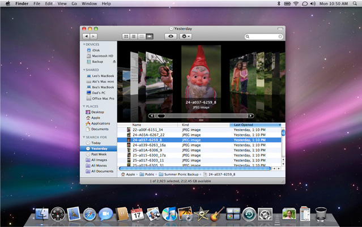Open Spotlight search in the menu bar
This screenshot has width=362, height=227.
click(x=355, y=3)
